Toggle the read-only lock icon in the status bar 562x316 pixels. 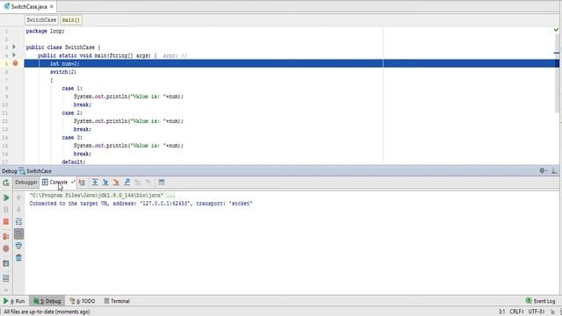[x=552, y=312]
